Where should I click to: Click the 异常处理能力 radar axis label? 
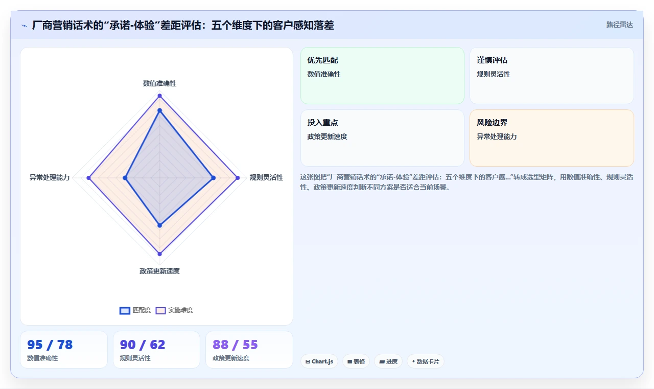click(x=50, y=177)
